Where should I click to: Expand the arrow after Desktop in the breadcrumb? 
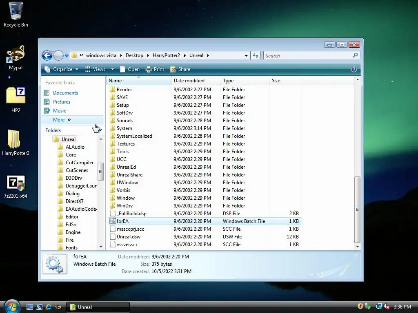click(x=148, y=55)
